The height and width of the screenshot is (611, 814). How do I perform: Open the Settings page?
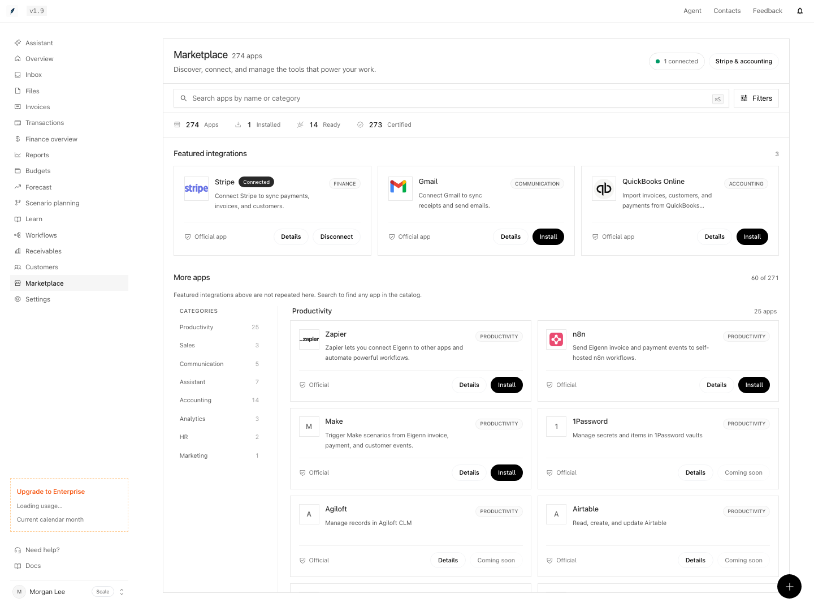click(x=69, y=299)
